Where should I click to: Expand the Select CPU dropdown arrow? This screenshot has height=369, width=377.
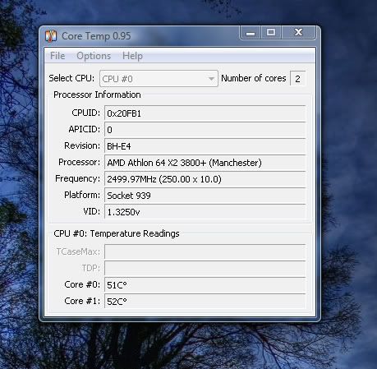tap(211, 79)
